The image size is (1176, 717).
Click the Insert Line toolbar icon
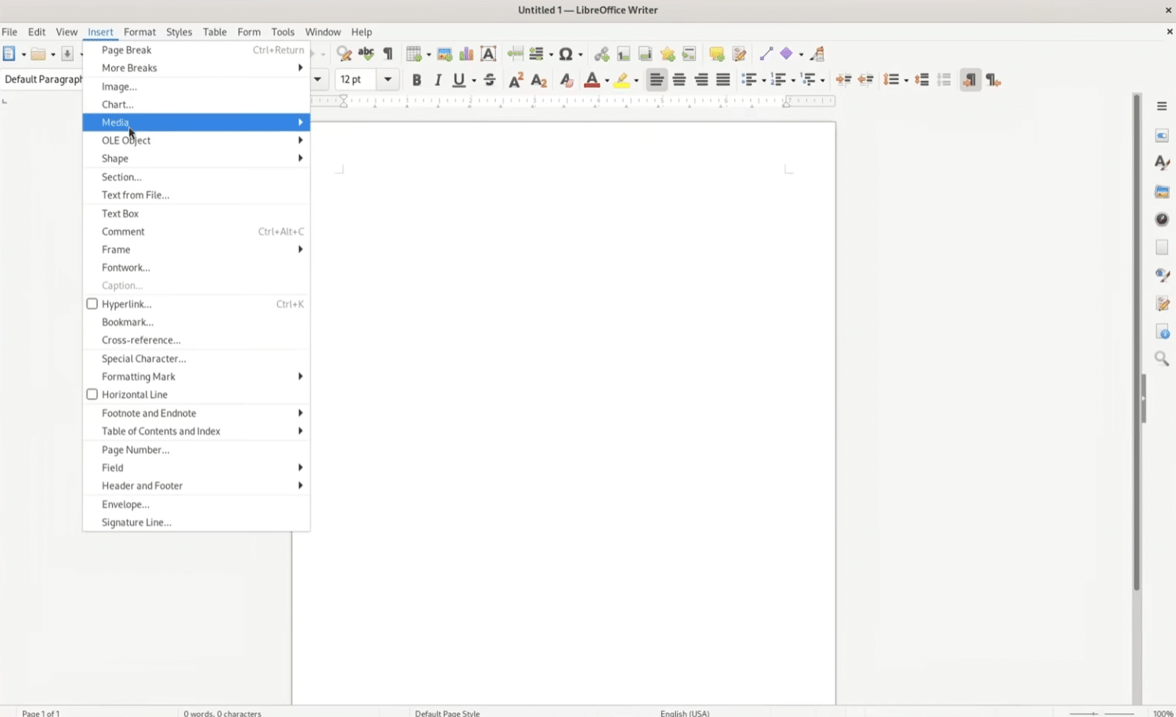[767, 54]
